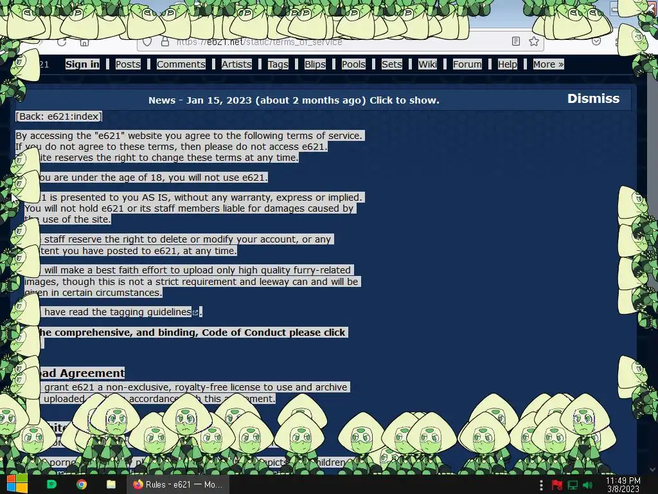The height and width of the screenshot is (494, 658).
Task: Go to Posts in site navigation
Action: pos(128,64)
